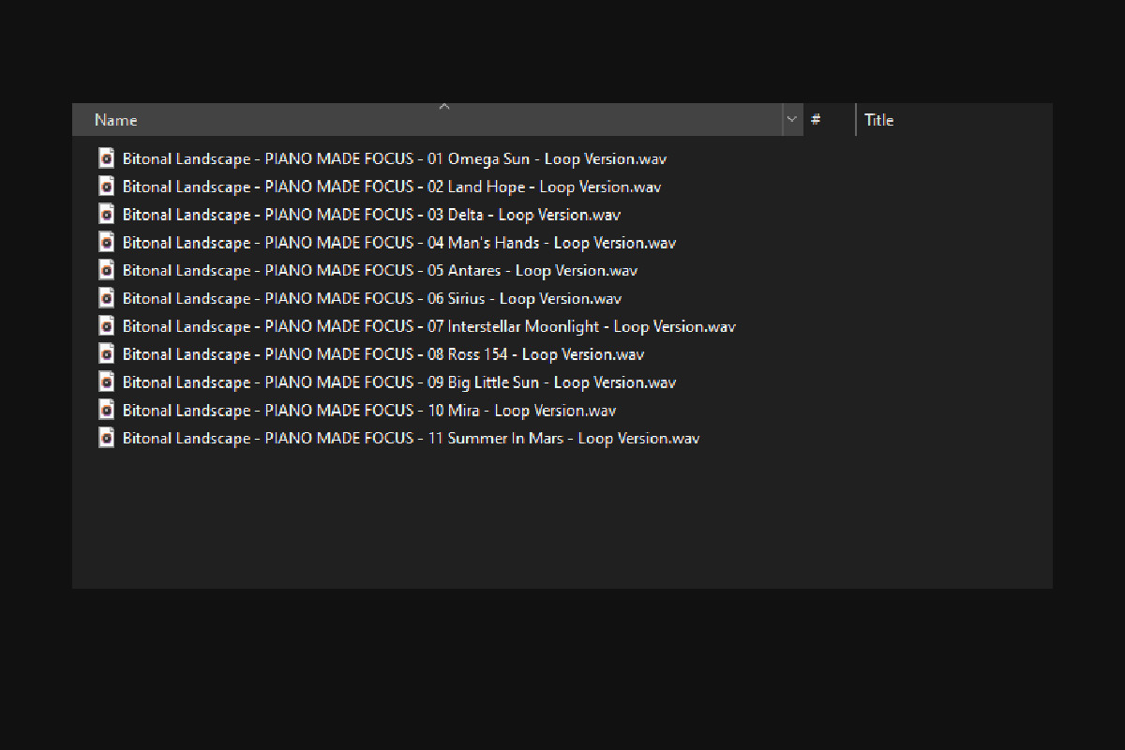The height and width of the screenshot is (750, 1125).
Task: Select the file name 10 Mira - Loop Version.wav
Action: pyautogui.click(x=369, y=411)
